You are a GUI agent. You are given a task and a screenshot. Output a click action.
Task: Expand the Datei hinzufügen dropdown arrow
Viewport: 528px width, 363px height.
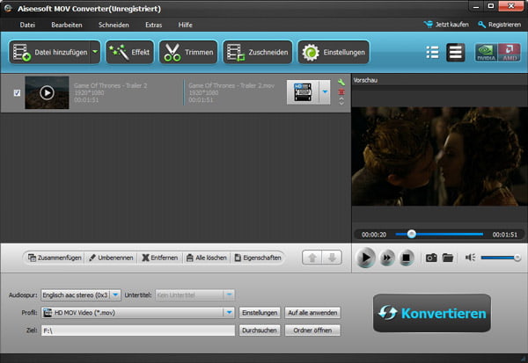[x=95, y=52]
